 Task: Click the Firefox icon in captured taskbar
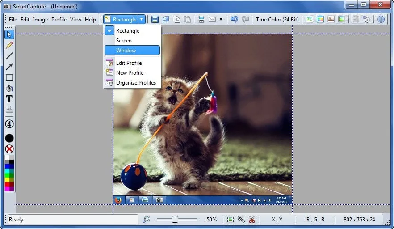tap(118, 200)
